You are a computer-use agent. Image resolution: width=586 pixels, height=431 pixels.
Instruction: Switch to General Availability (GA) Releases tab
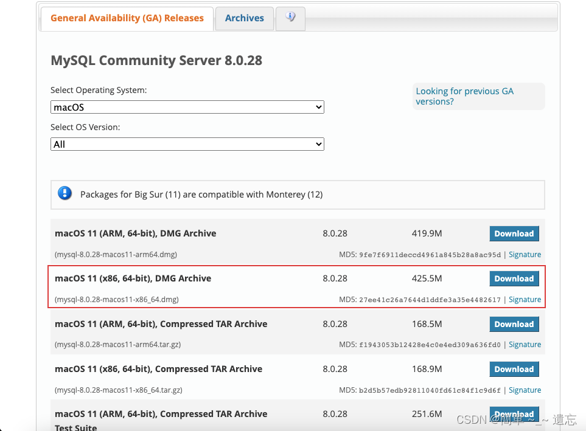[x=127, y=18]
